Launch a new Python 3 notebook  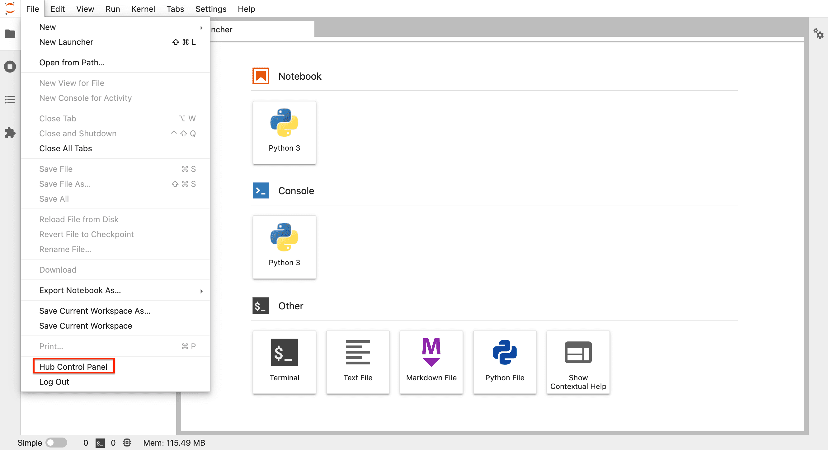(x=284, y=133)
